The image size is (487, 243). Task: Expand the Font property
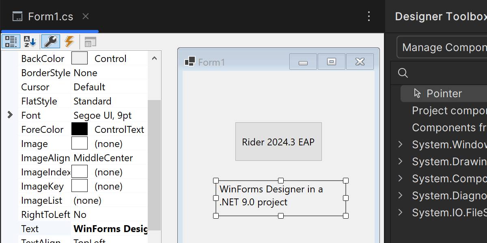(10, 115)
